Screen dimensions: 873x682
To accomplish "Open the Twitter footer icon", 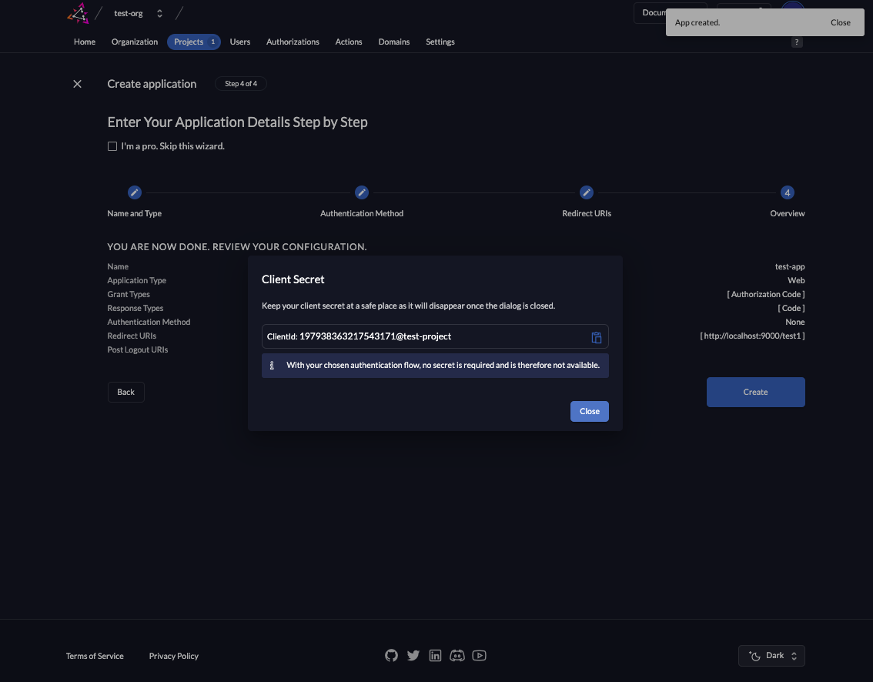I will 413,655.
